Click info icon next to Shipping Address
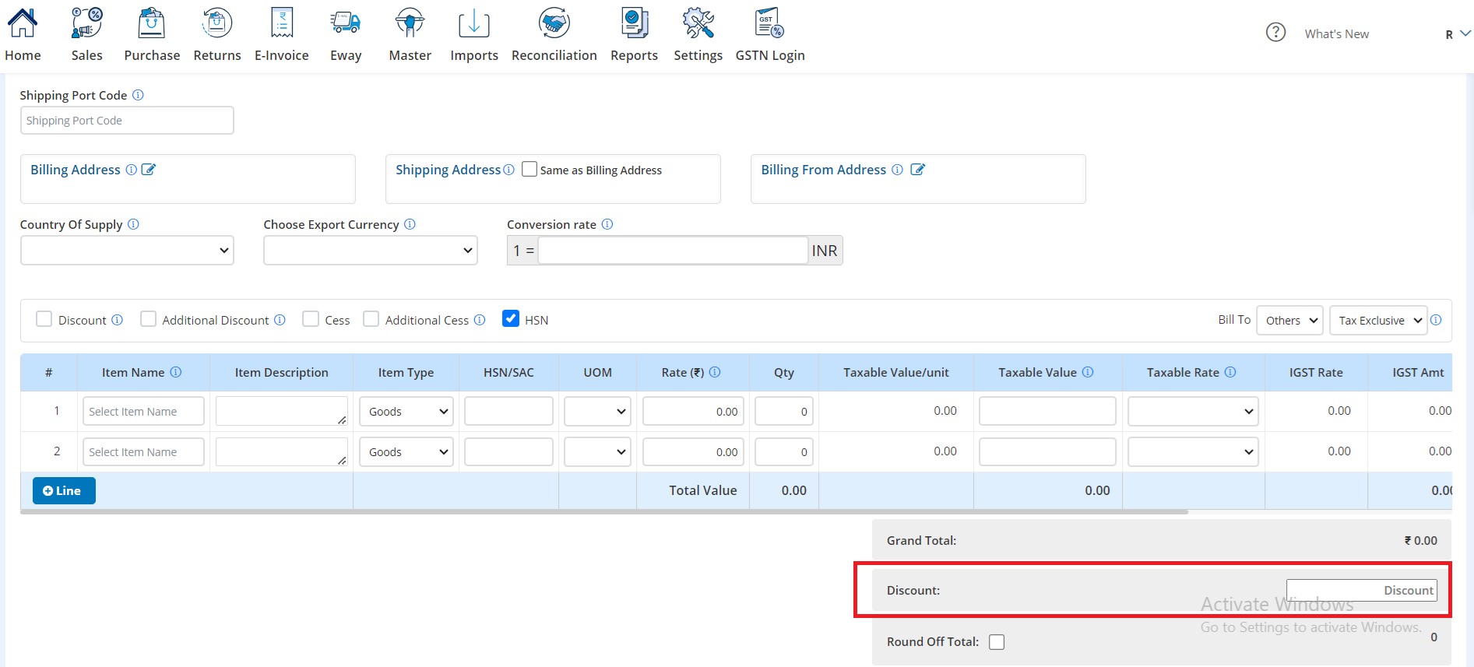The image size is (1474, 667). coord(509,170)
